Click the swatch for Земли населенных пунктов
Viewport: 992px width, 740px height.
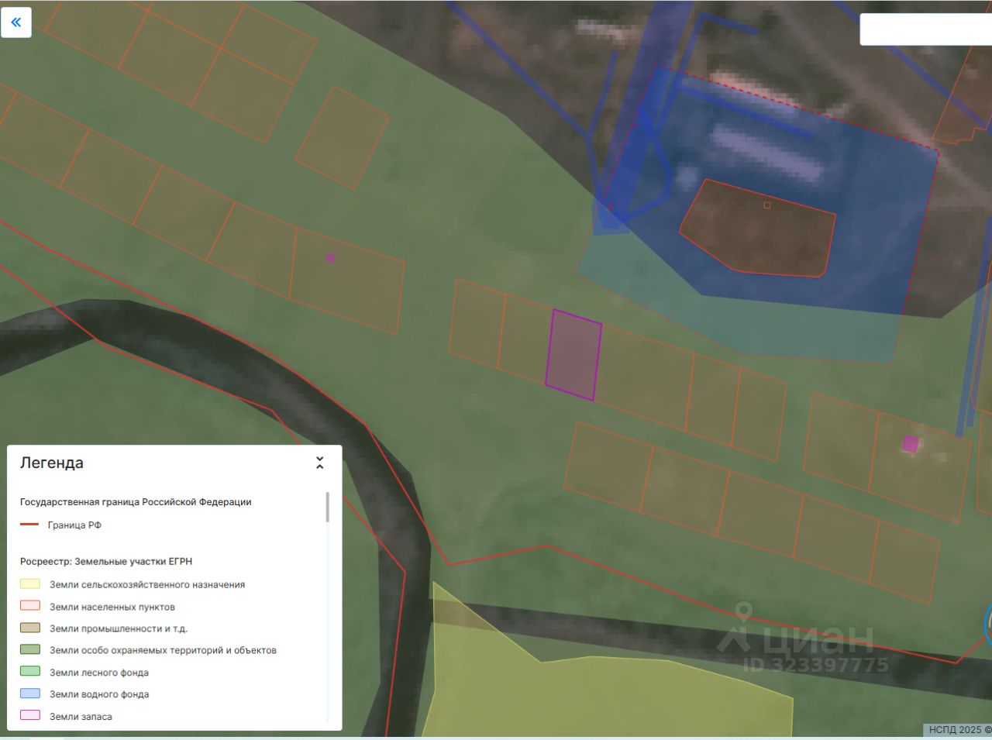point(30,606)
